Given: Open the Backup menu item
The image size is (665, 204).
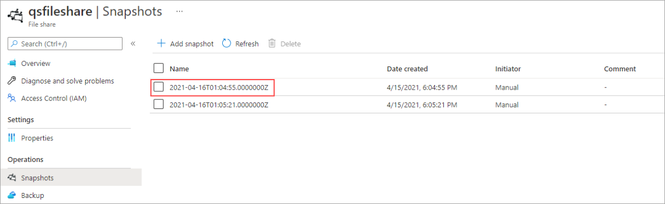Looking at the screenshot, I should [x=32, y=195].
